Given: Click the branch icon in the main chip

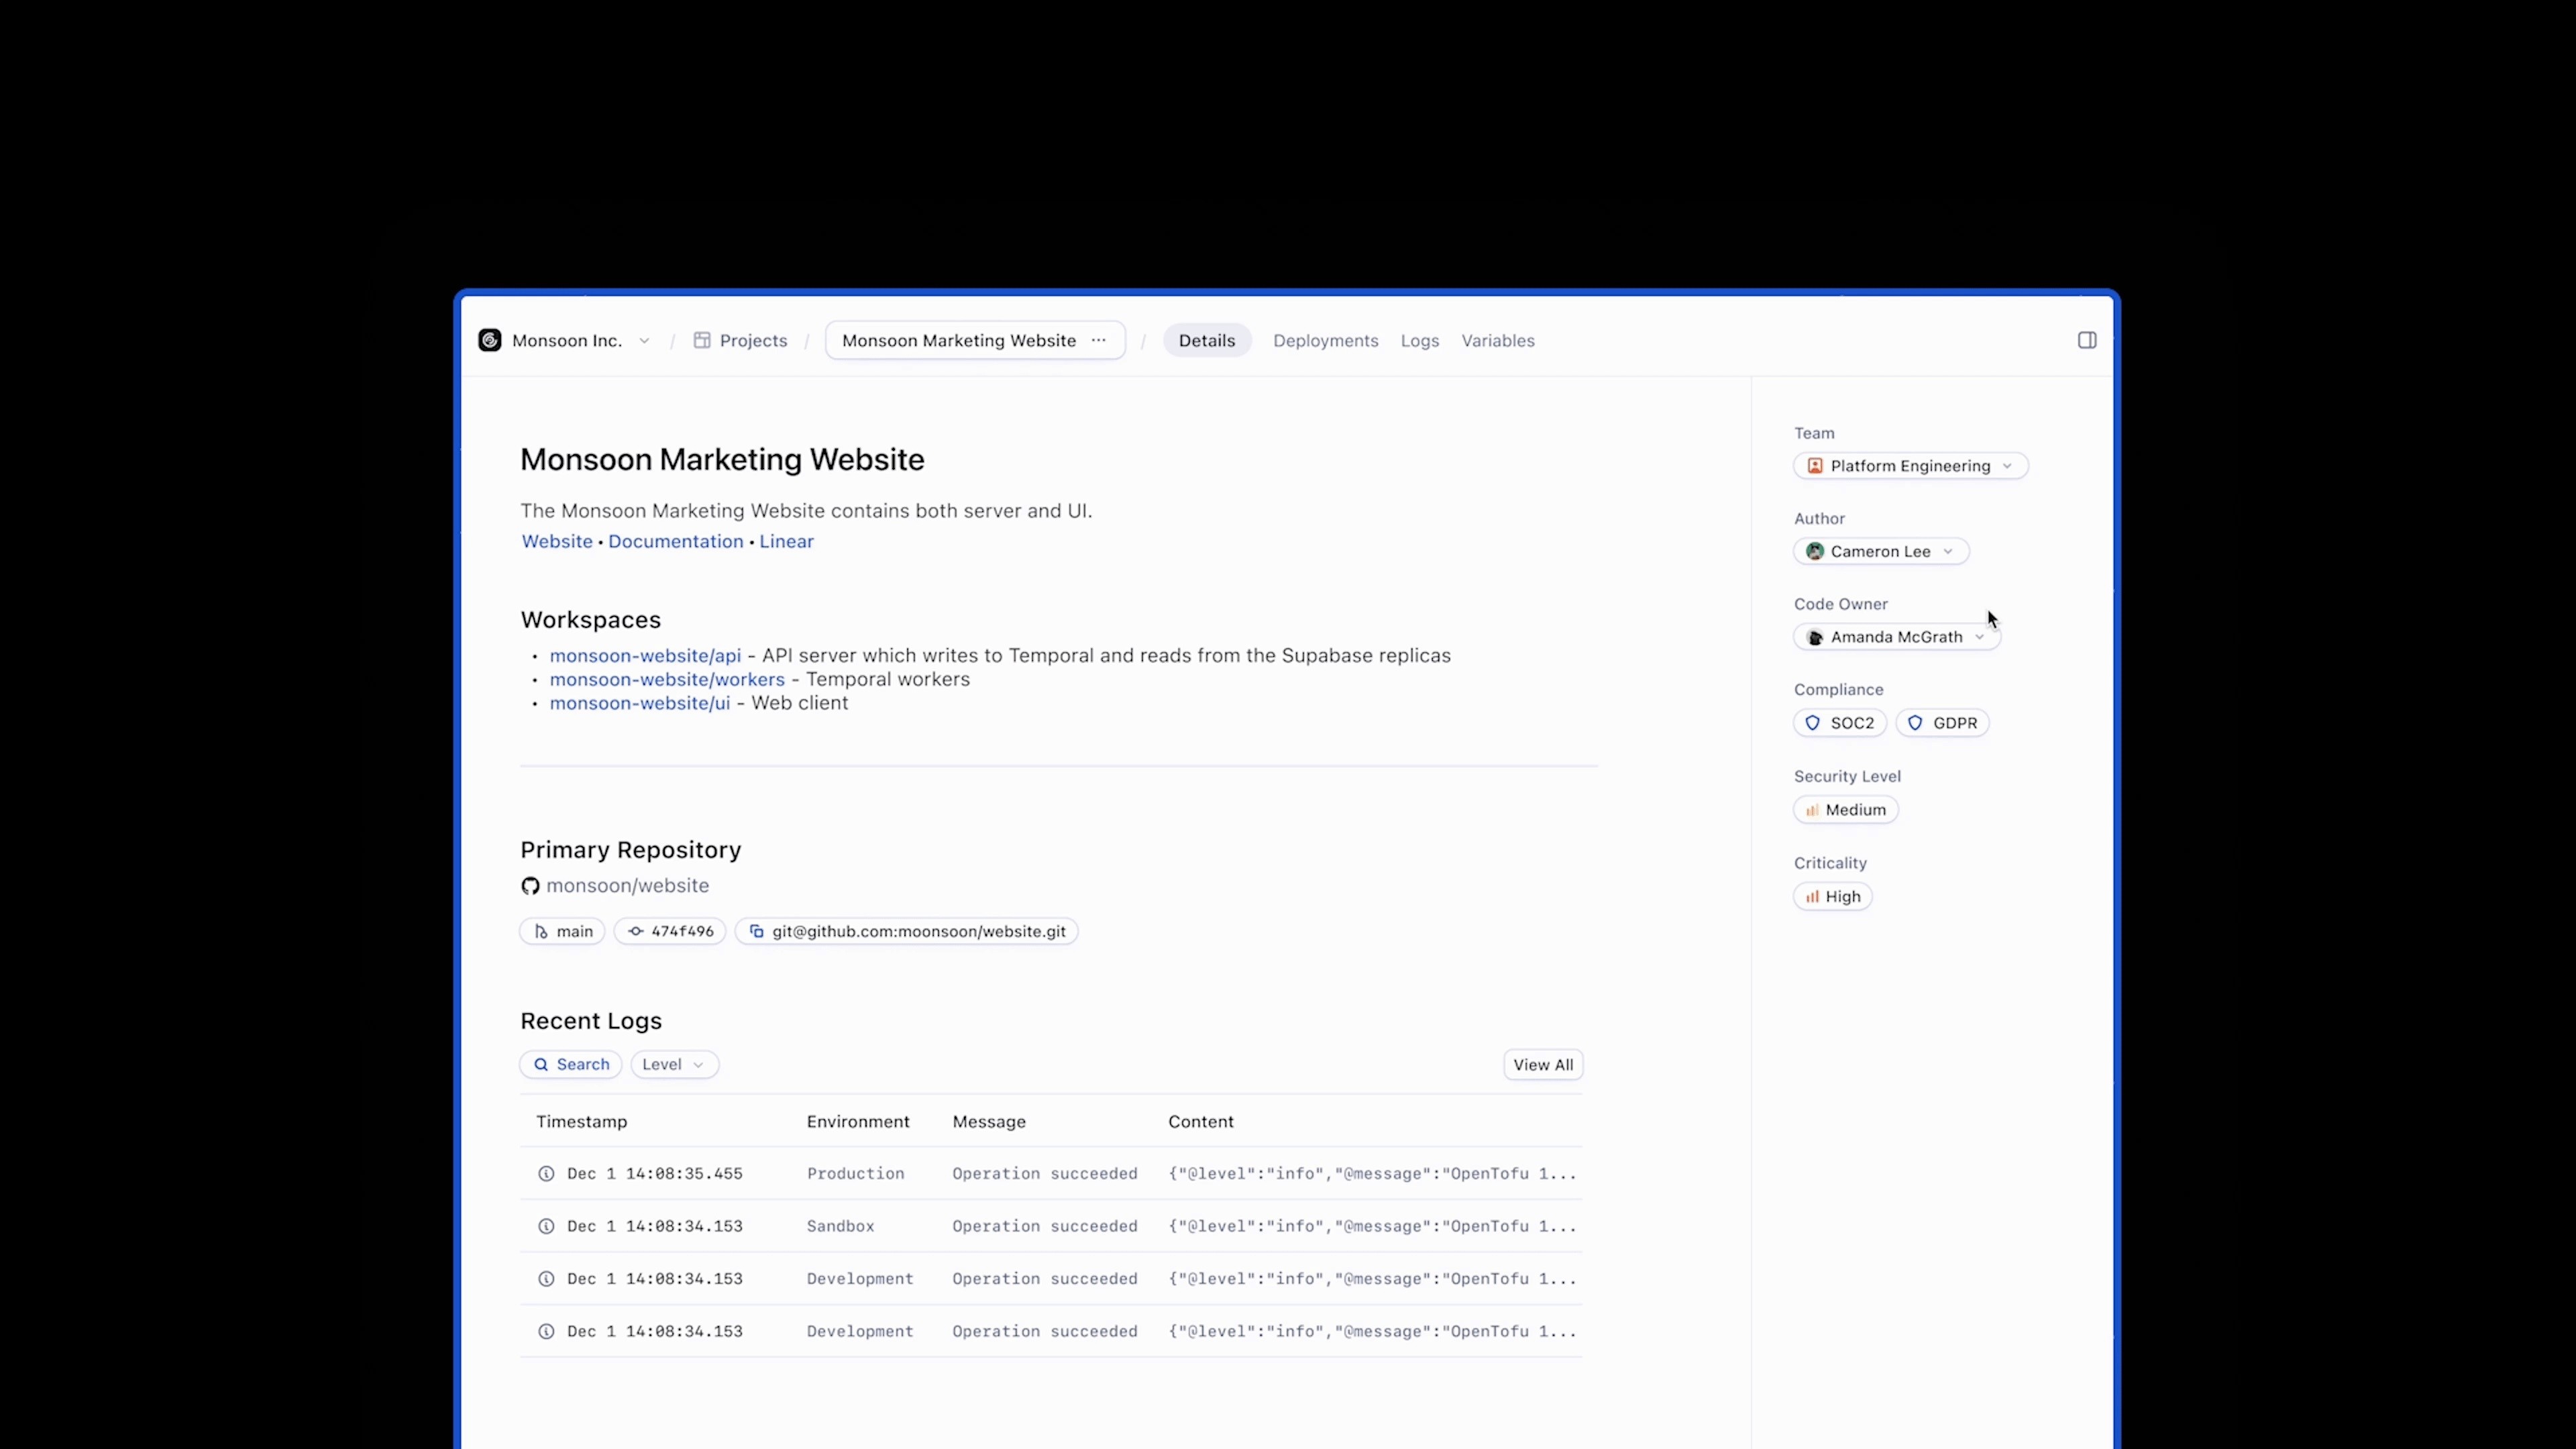Looking at the screenshot, I should coord(541,931).
